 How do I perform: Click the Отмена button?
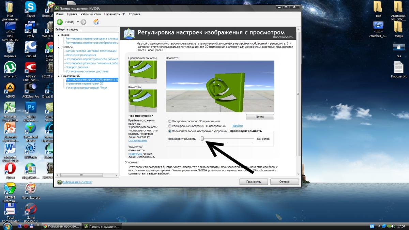coord(284,182)
